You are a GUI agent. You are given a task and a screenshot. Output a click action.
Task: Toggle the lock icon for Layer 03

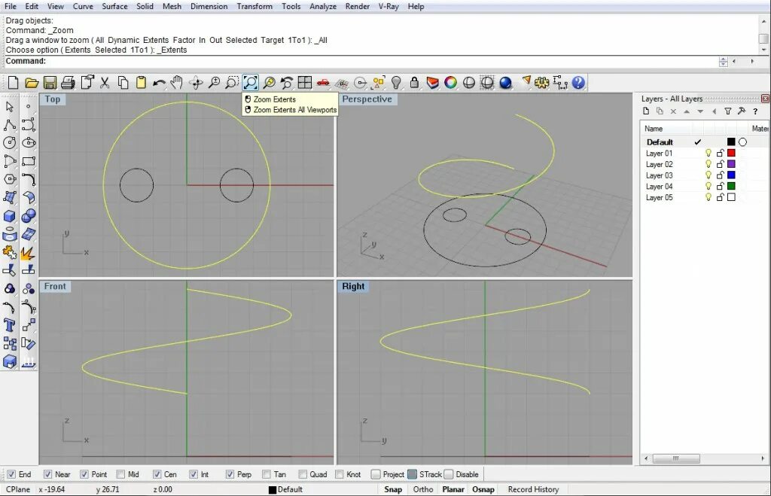(721, 175)
